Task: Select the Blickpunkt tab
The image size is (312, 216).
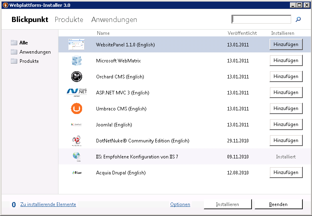Action: click(30, 20)
